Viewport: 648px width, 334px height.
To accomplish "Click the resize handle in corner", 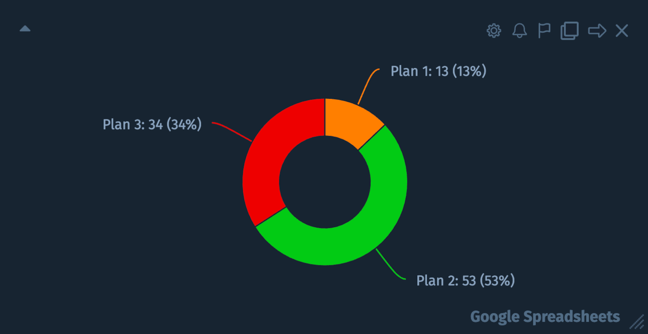I will pos(636,321).
